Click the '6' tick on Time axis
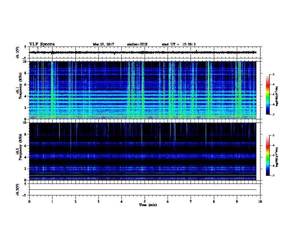The width and height of the screenshot is (293, 226). [x=168, y=201]
